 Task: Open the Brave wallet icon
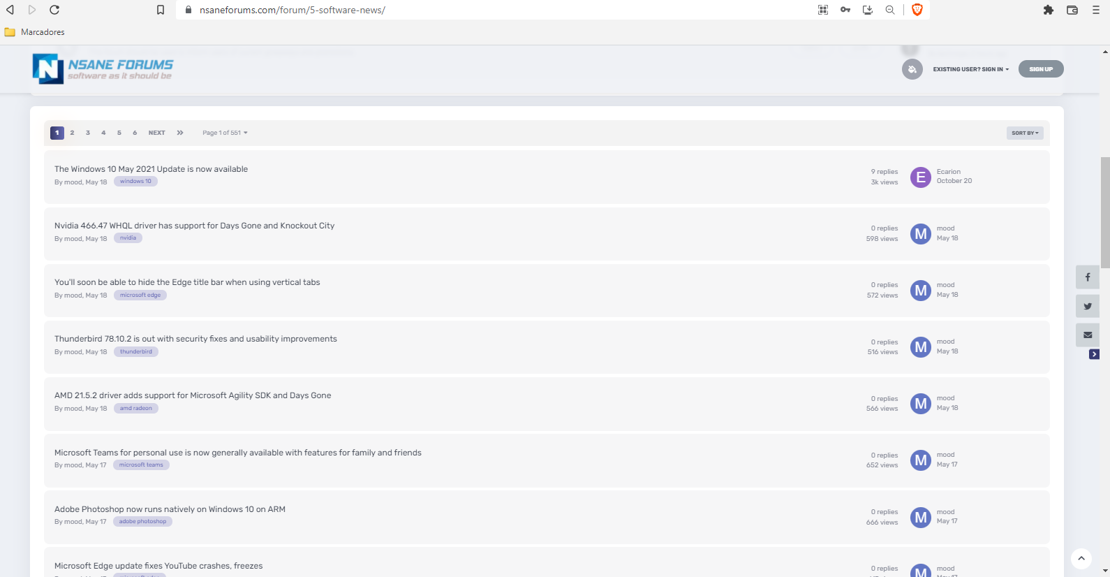(1072, 10)
